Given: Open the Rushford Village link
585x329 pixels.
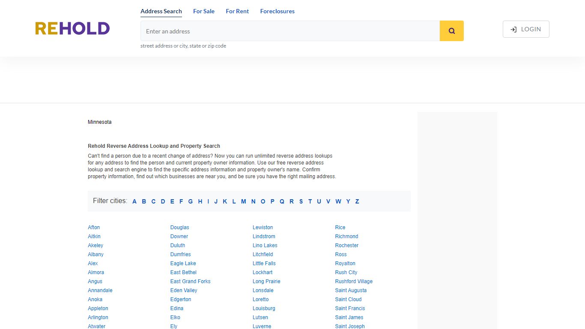Looking at the screenshot, I should (354, 281).
